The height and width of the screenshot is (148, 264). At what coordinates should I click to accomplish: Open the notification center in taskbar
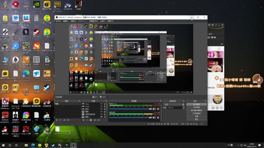point(259,145)
